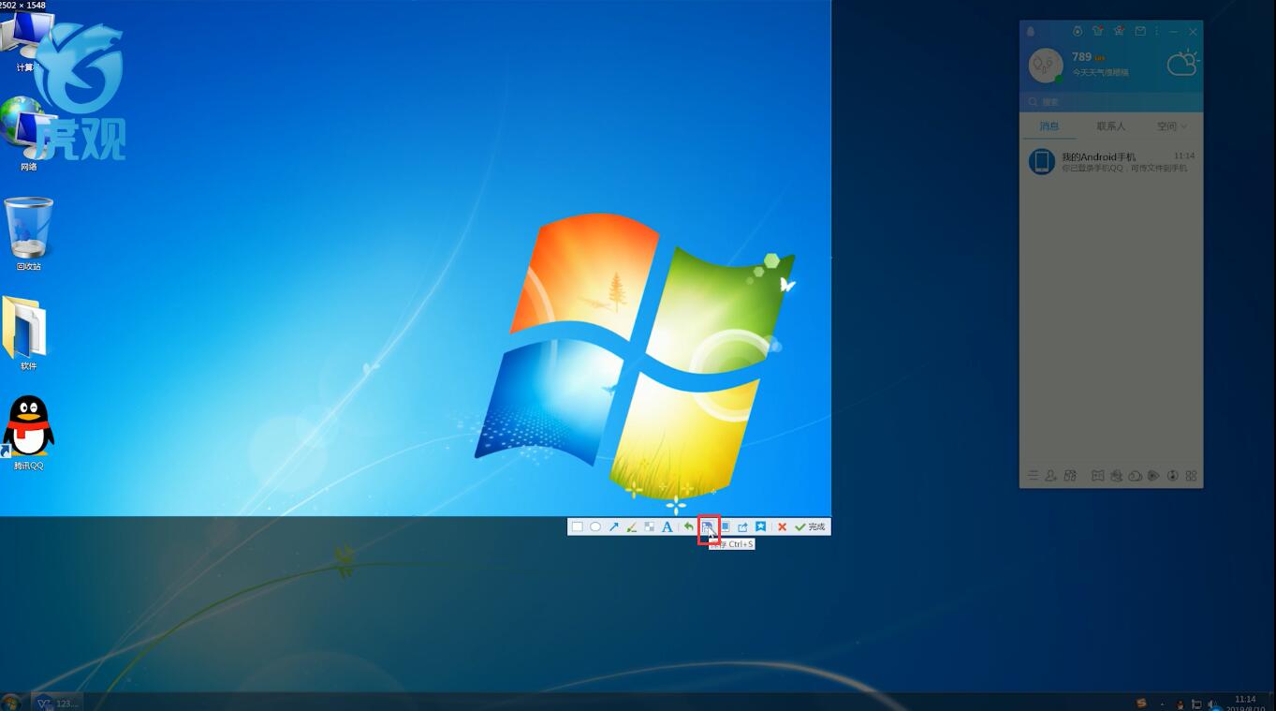Show hidden tray icons arrow

[x=1164, y=704]
